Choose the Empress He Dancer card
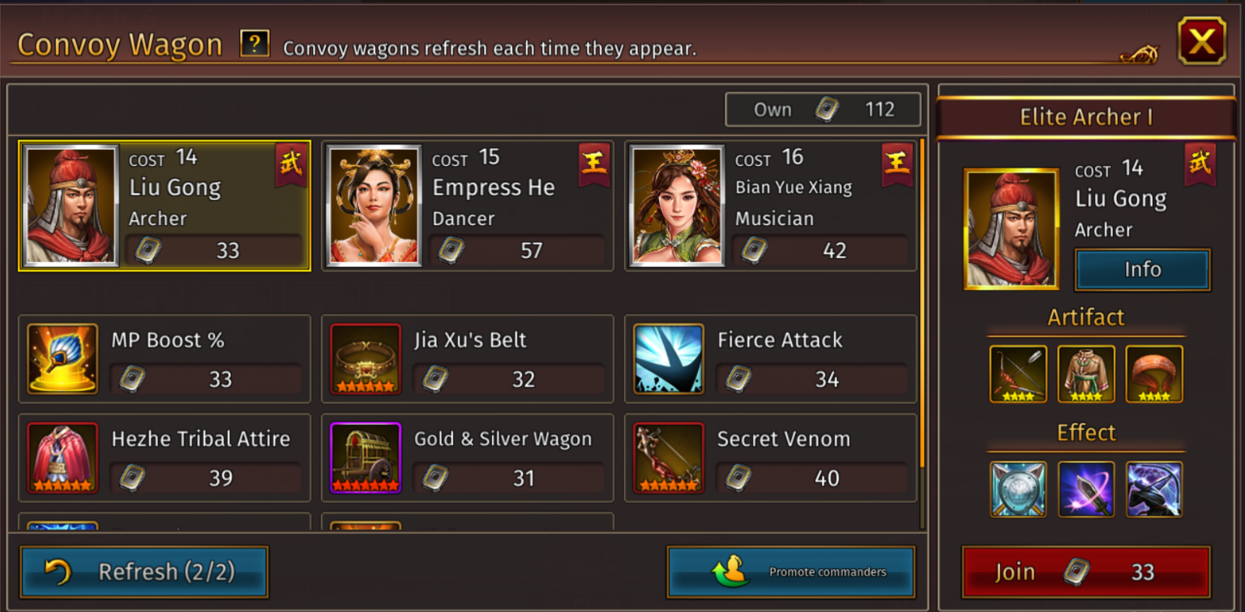This screenshot has width=1245, height=612. pyautogui.click(x=468, y=206)
